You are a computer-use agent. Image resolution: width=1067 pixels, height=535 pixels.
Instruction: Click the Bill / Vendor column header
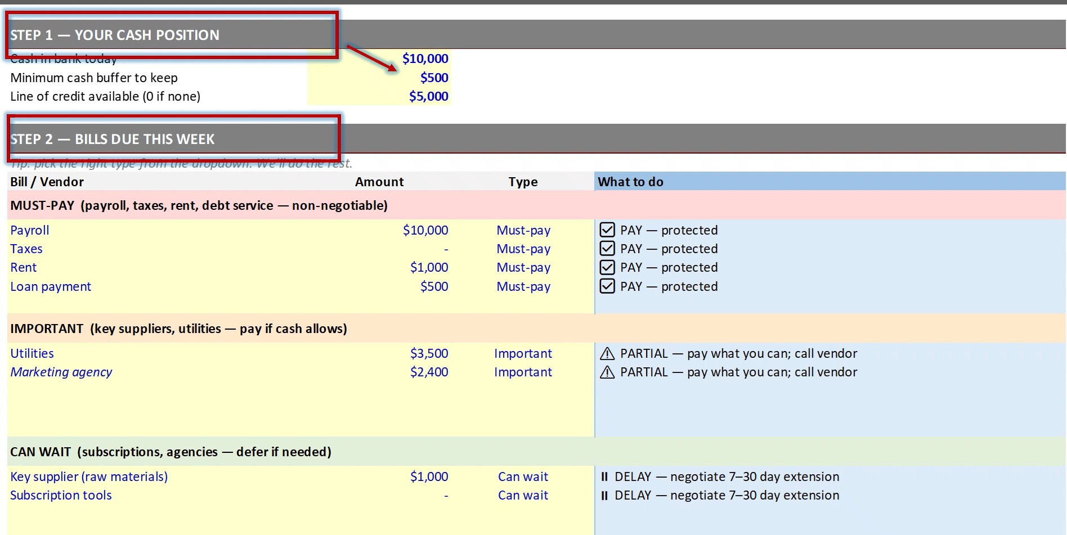click(47, 182)
